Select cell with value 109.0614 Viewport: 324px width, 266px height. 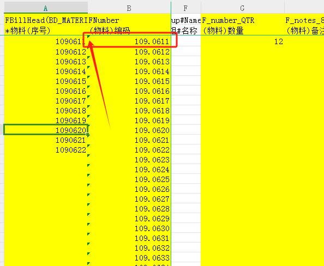click(x=129, y=71)
